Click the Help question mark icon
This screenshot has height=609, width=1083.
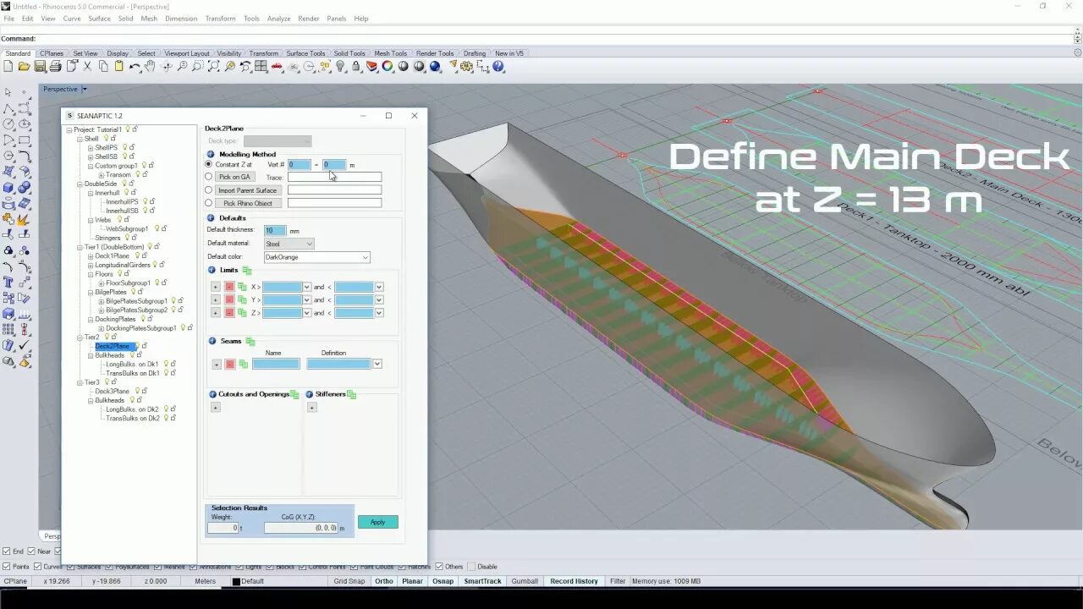click(x=498, y=66)
